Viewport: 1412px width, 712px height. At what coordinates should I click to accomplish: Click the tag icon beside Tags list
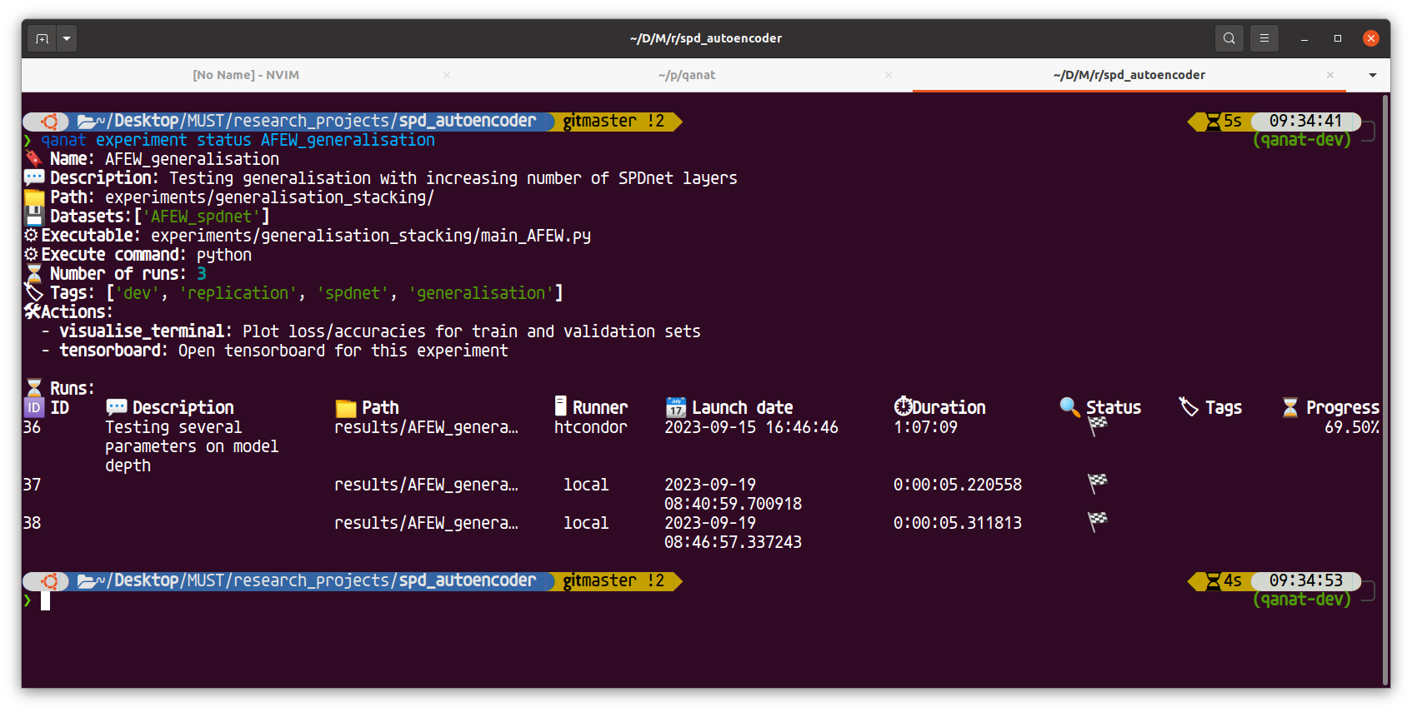click(33, 292)
